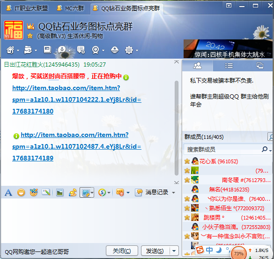Send a window shake scribble icon
274x259 pixels.
pos(46,192)
